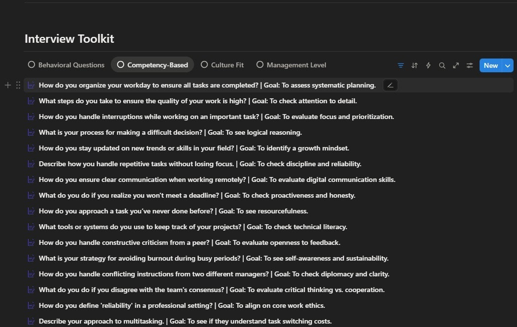Click the New button to create an entry
The height and width of the screenshot is (327, 517).
point(491,65)
